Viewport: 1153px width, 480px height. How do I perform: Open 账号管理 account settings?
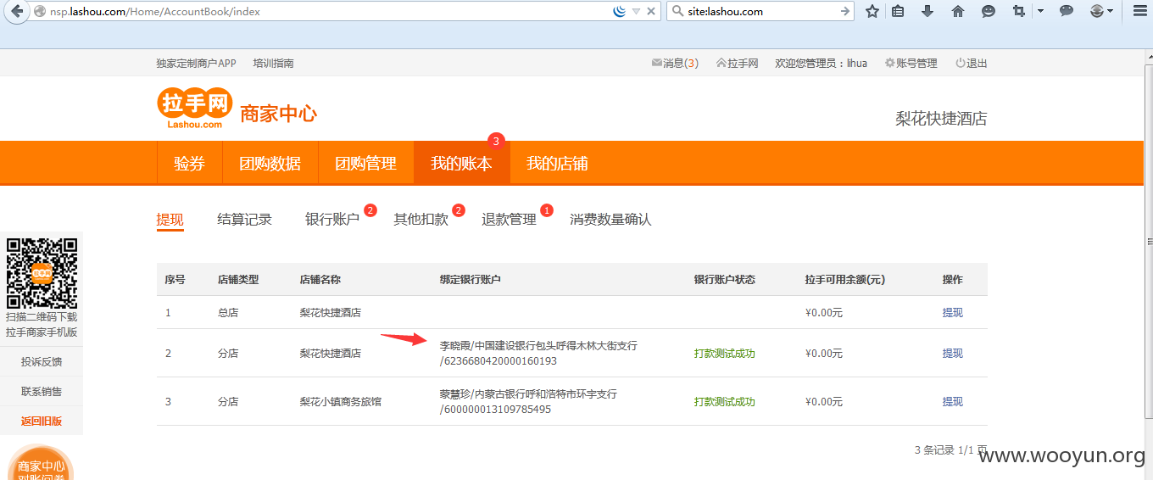(911, 64)
